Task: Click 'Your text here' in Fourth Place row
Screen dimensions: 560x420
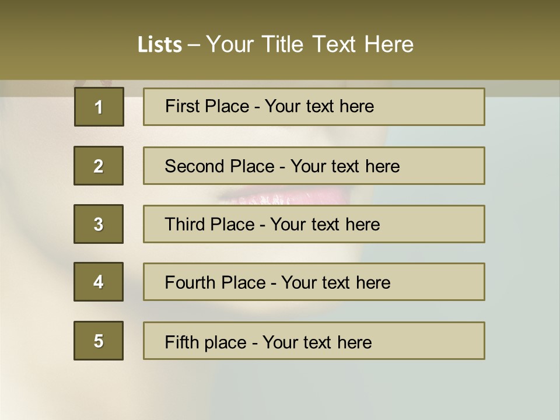Action: coord(335,283)
